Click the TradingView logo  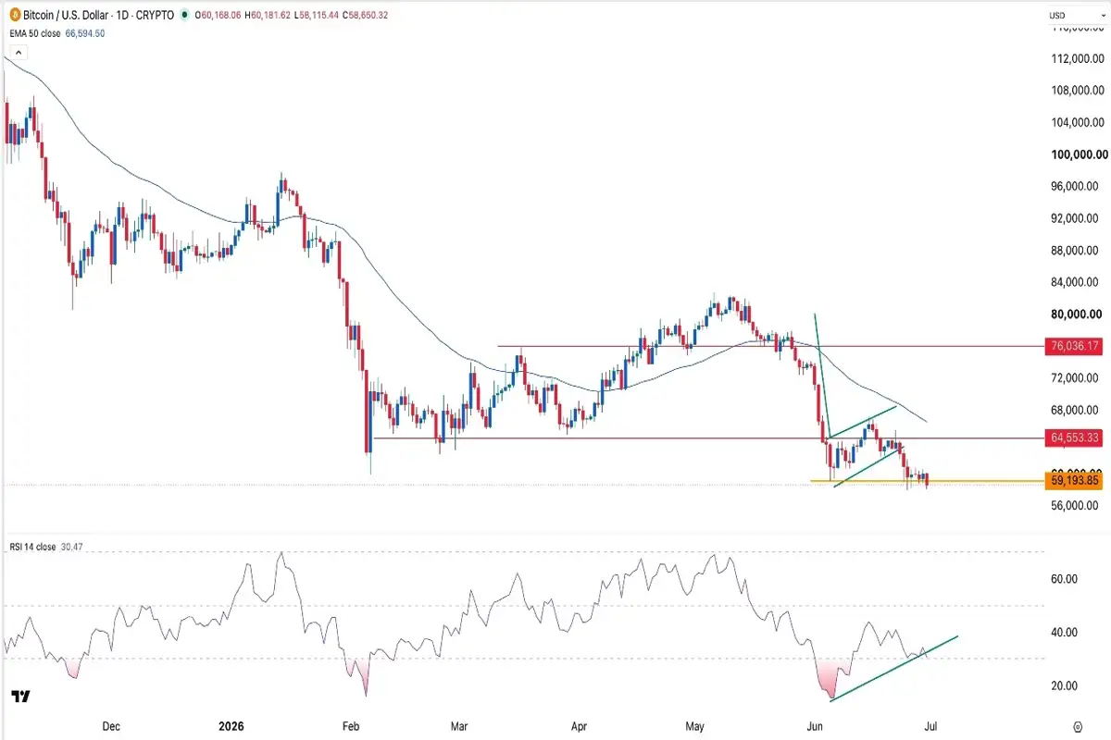(20, 697)
